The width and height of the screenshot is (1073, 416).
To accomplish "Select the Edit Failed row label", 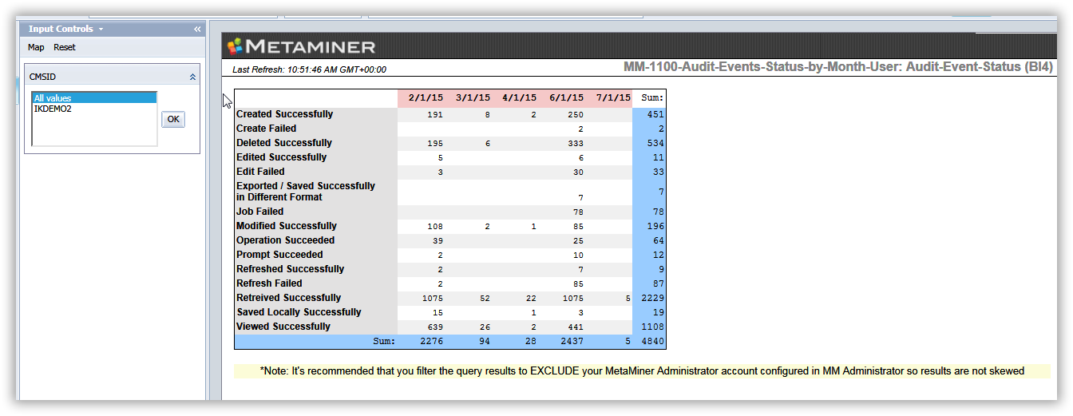I will coord(260,172).
